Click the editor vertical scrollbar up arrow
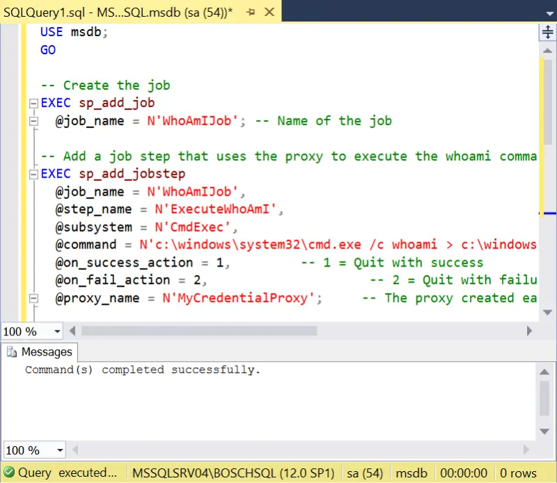 [547, 51]
